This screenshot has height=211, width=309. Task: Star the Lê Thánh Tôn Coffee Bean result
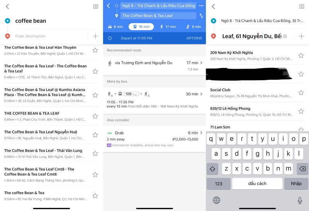tap(95, 71)
